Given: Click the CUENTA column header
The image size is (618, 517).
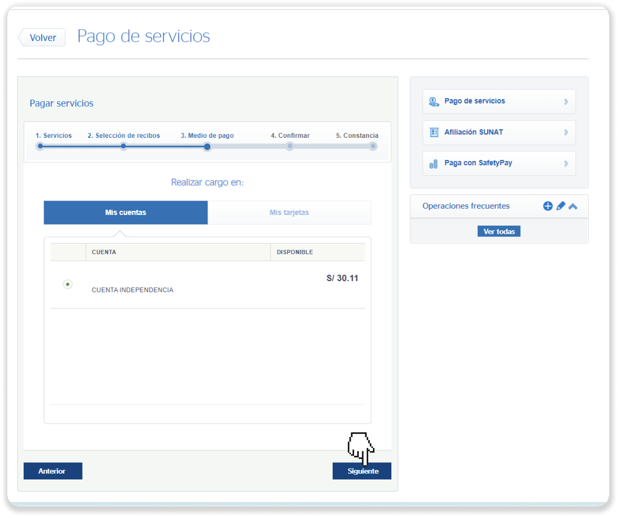Looking at the screenshot, I should pyautogui.click(x=104, y=252).
